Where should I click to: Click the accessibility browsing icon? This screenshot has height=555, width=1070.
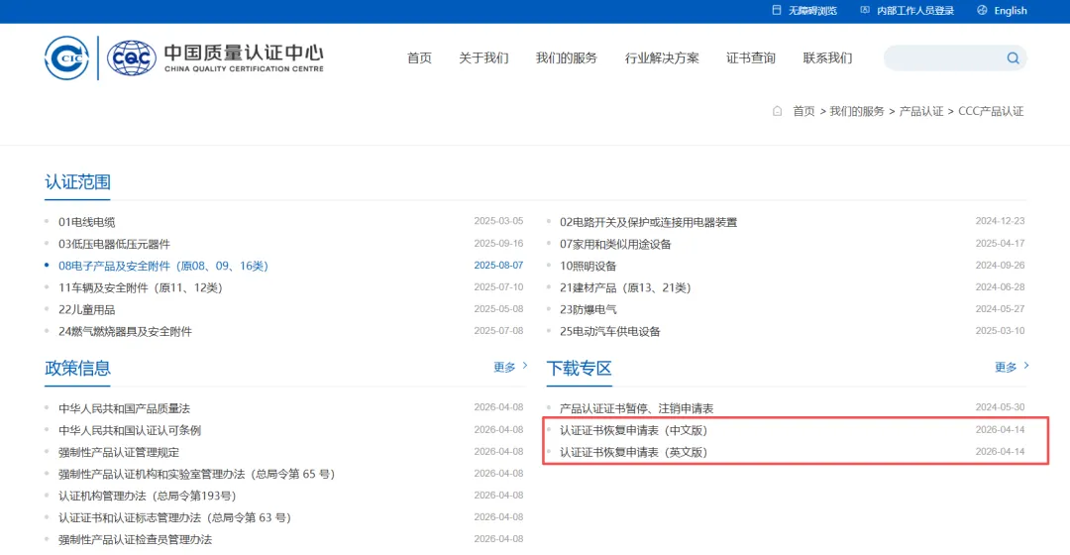point(777,10)
